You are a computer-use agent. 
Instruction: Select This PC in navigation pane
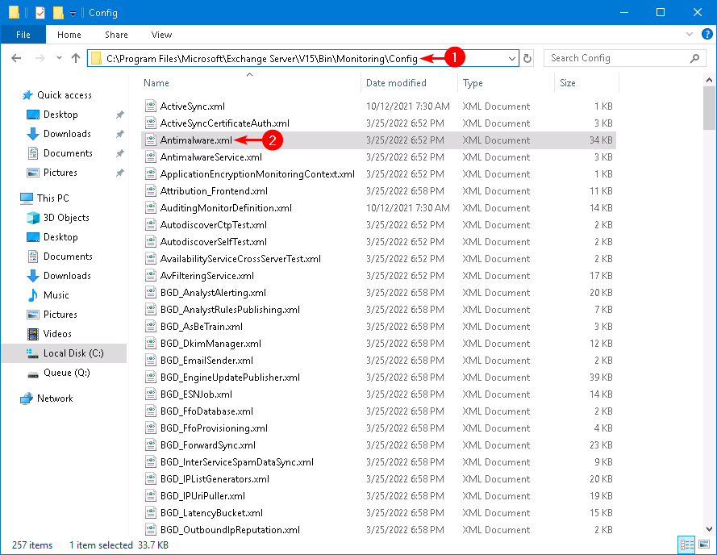coord(52,198)
